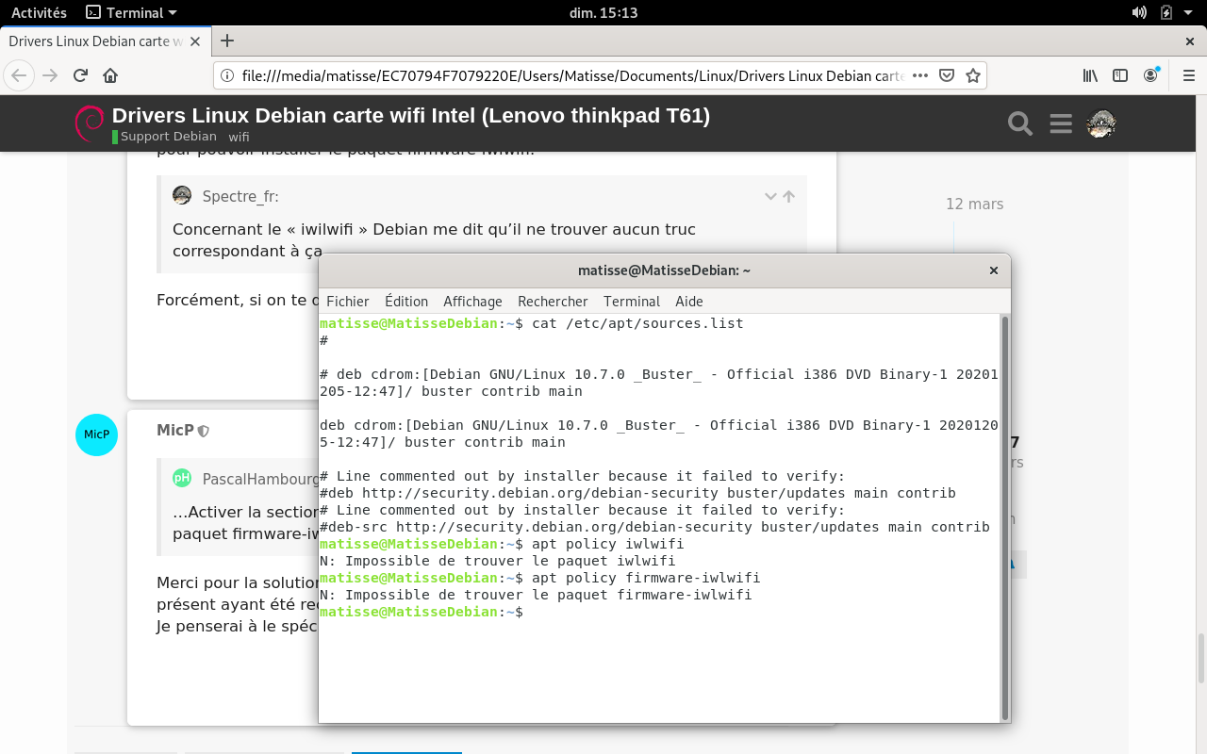Open wifi tag link
1207x754 pixels.
(x=239, y=137)
